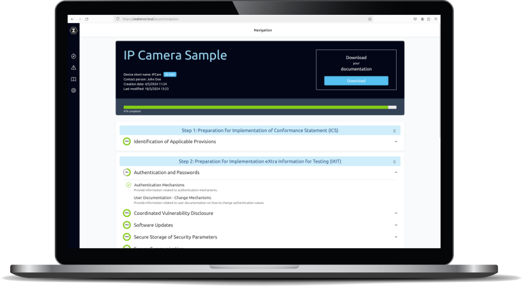The height and width of the screenshot is (286, 523).
Task: Reload the page with the refresh icon
Action: point(86,19)
